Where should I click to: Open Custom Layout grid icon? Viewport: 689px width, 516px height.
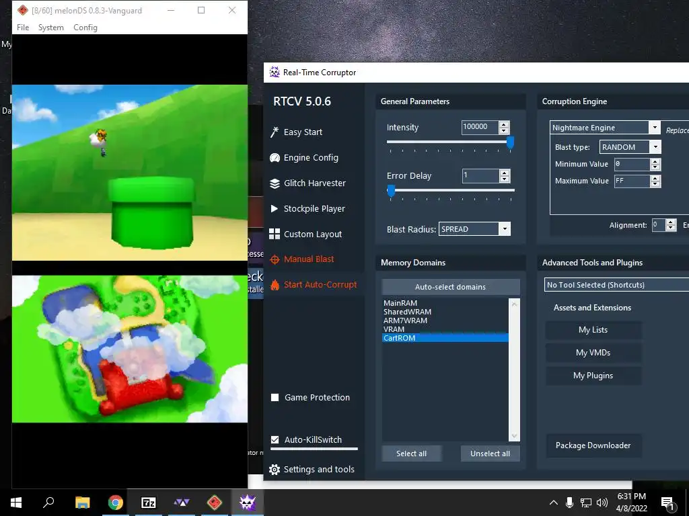coord(275,234)
